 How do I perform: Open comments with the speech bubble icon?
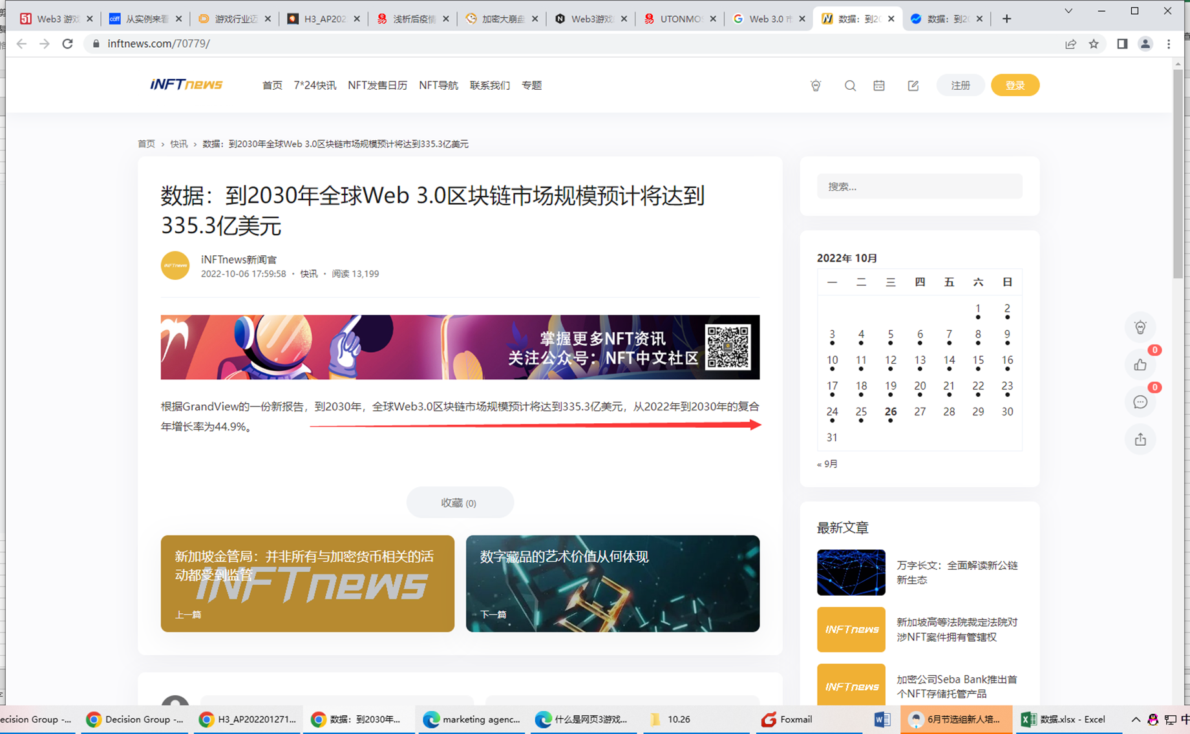[1140, 402]
